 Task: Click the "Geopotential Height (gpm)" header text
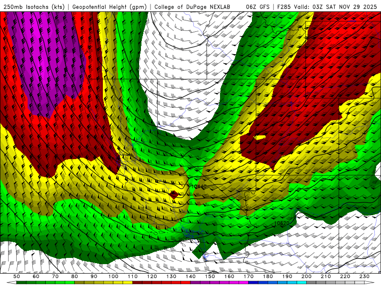tap(110, 7)
